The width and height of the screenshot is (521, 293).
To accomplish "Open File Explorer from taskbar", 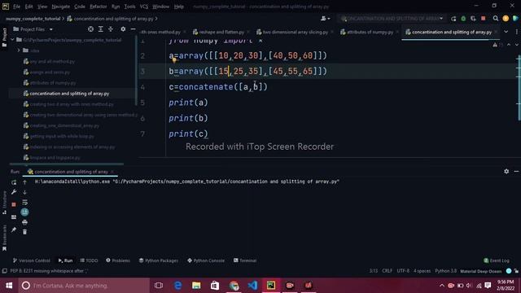I will point(196,286).
